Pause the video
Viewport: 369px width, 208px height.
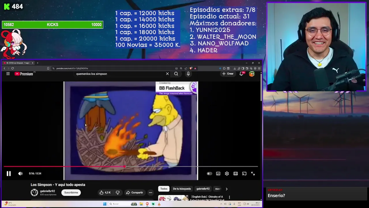coord(9,174)
